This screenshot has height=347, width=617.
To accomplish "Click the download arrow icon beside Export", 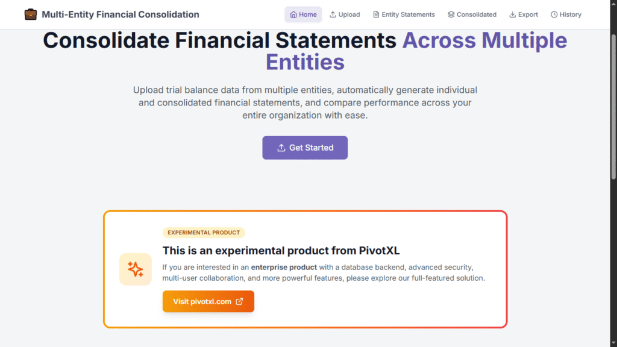I will tap(513, 14).
